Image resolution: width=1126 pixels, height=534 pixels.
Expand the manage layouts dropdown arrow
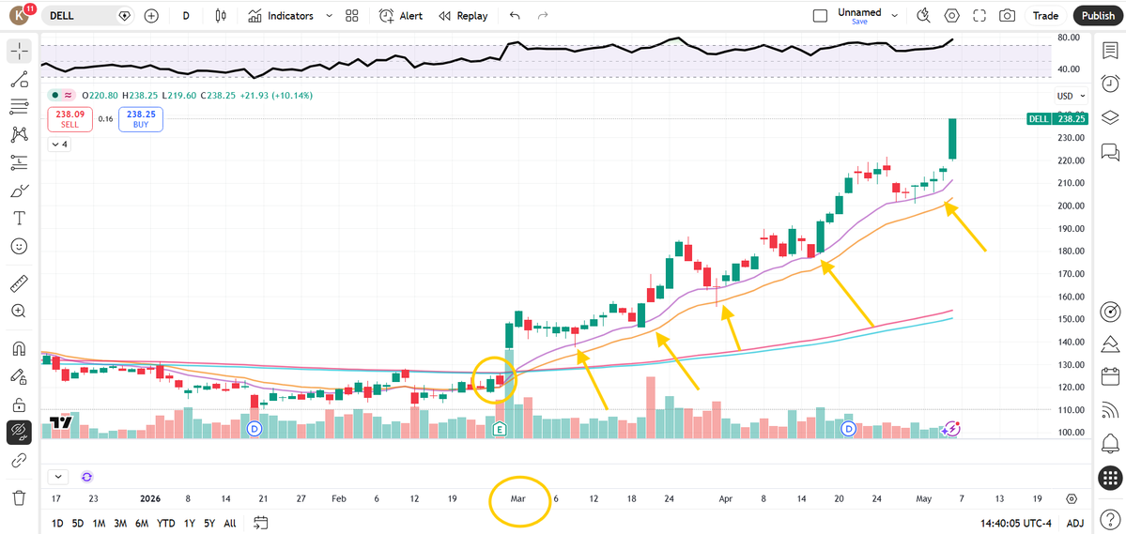896,14
